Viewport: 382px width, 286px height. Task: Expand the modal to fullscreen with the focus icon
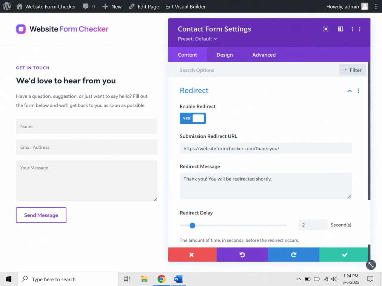[326, 29]
